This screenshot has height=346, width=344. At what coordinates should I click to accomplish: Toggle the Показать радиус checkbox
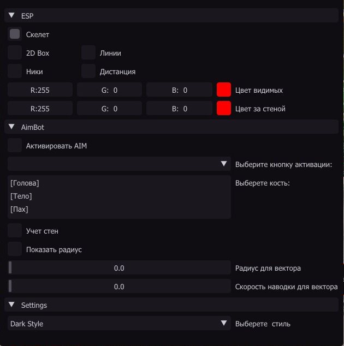click(x=15, y=249)
